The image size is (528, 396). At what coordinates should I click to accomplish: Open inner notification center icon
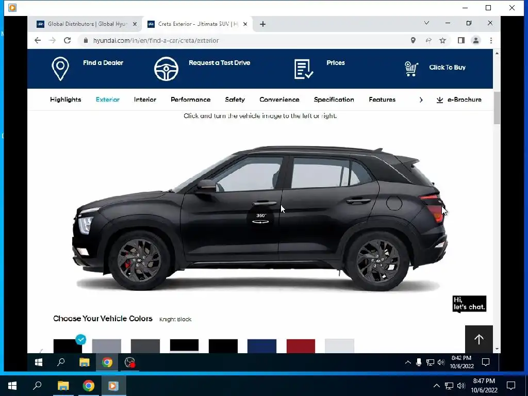click(486, 362)
